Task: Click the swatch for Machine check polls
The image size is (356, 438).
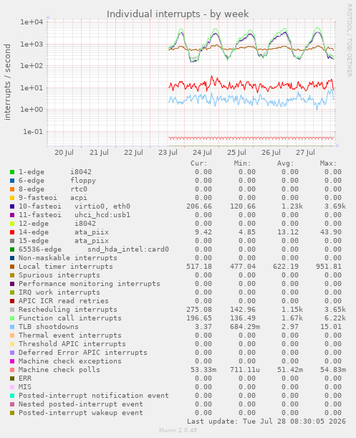Action: pos(12,370)
